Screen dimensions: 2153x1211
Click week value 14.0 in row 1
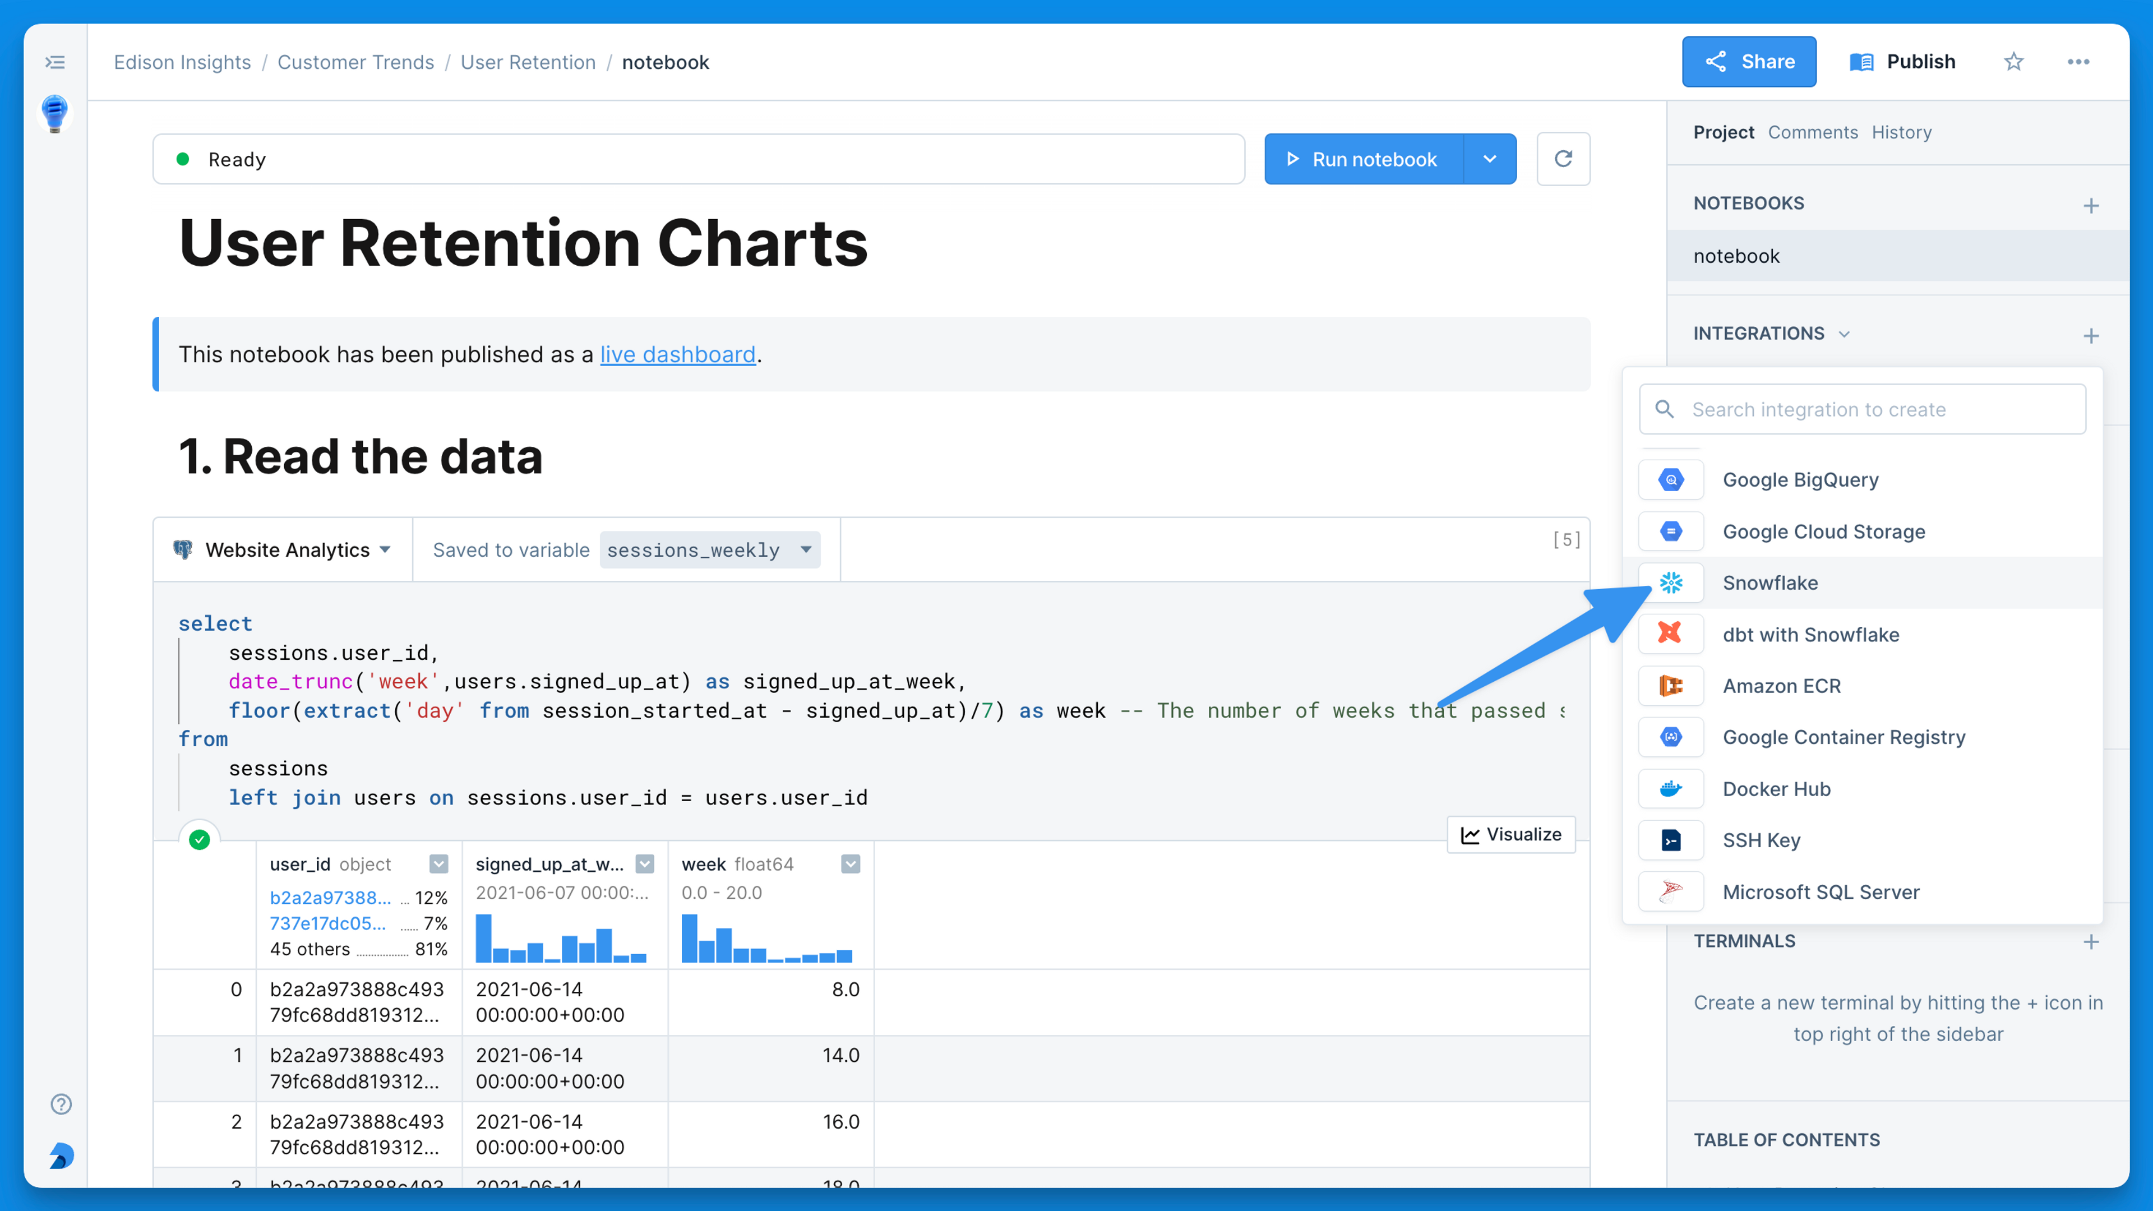click(x=841, y=1055)
